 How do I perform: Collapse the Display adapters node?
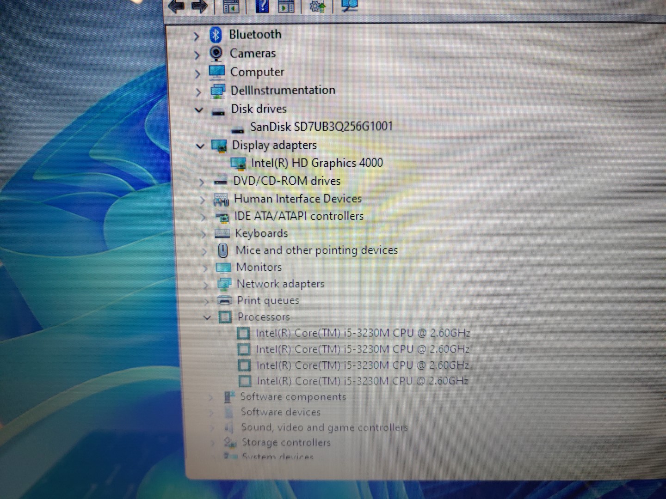[200, 146]
